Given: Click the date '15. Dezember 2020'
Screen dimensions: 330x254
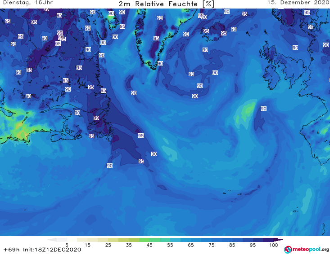Looking at the screenshot, I should click(x=298, y=3).
